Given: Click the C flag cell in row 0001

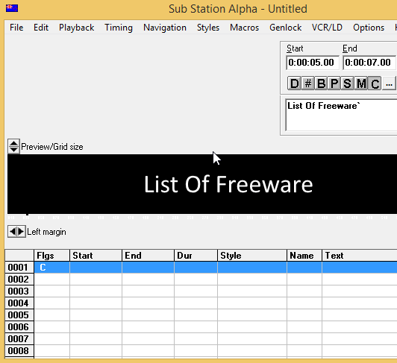Looking at the screenshot, I should coord(52,268).
